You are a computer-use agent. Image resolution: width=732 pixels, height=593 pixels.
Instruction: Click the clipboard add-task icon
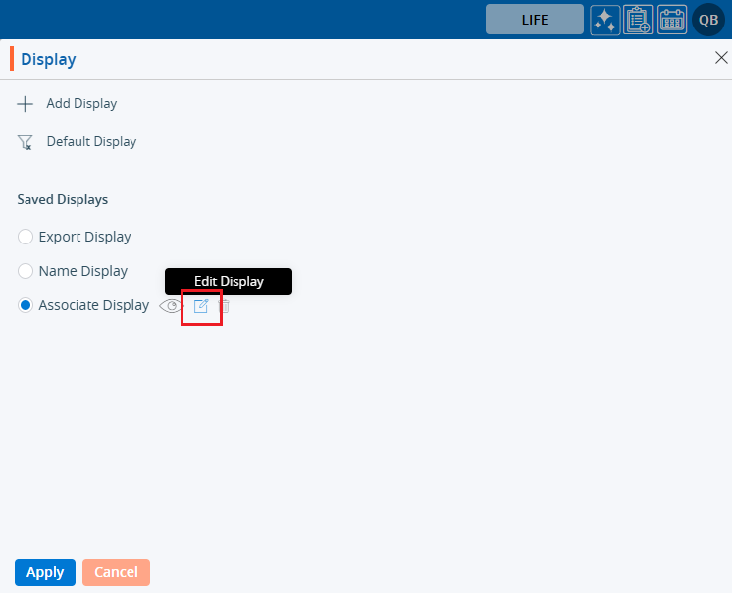(x=638, y=20)
